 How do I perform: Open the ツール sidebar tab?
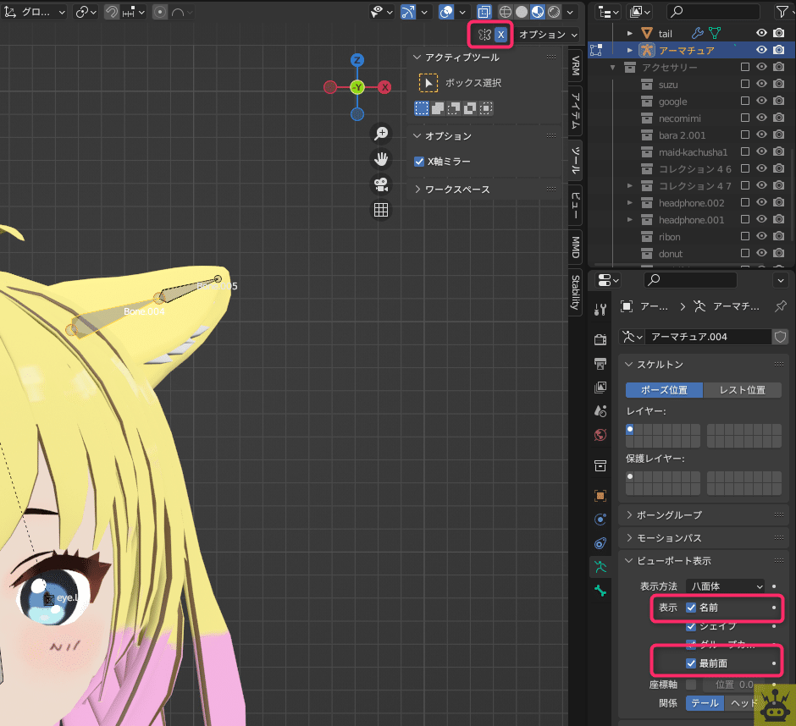tap(575, 160)
